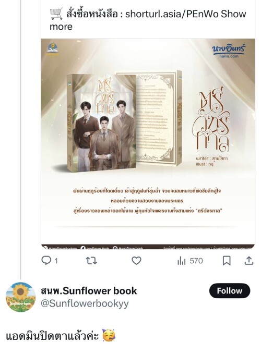The image size is (261, 354).
Task: Open the shorturl.asia/PEnWo link
Action: click(x=172, y=14)
